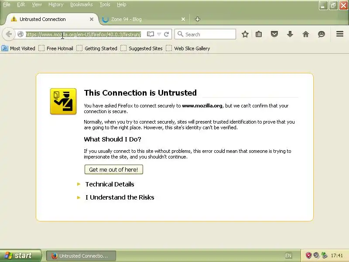Click the Get me out of here! button
Image resolution: width=349 pixels, height=262 pixels.
113,169
